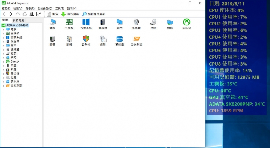Click the 可用記憶體: 12975 MB line
Image resolution: width=270 pixels, height=148 pixels.
point(234,77)
